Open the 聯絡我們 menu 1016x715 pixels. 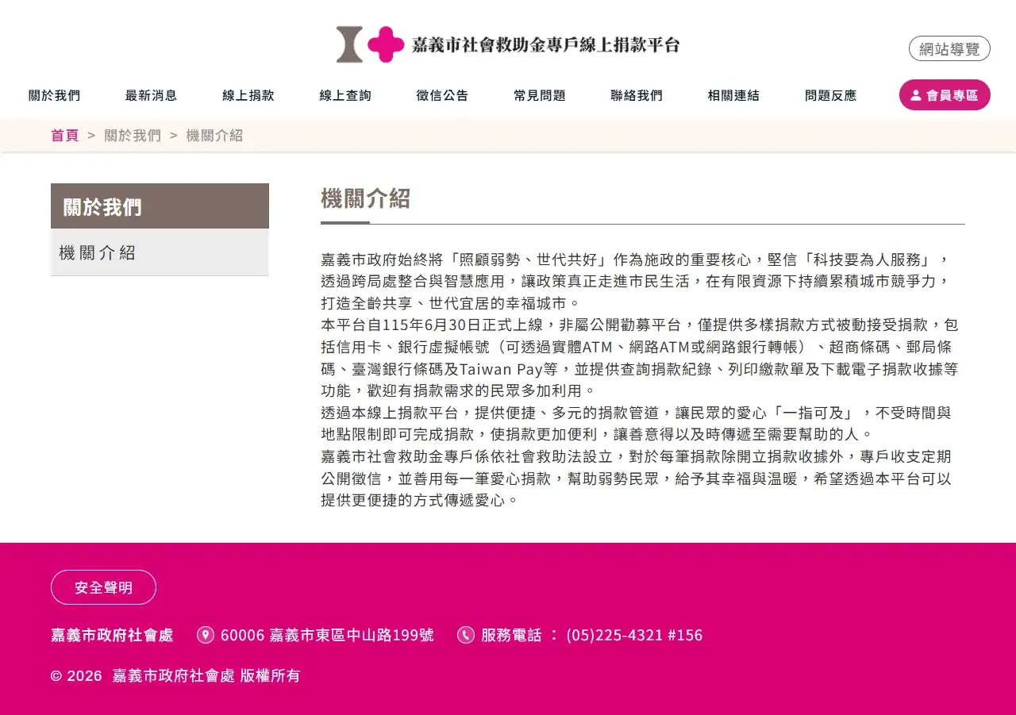(637, 95)
